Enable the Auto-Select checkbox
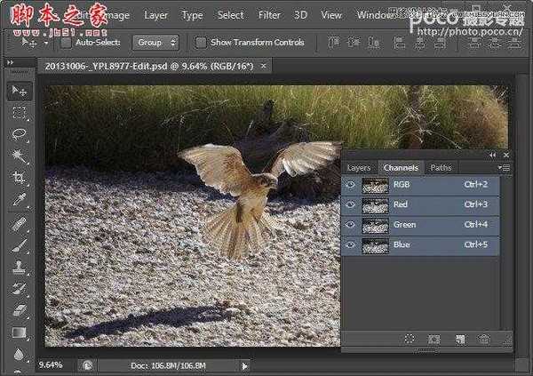Screen dimensions: 533x376 66,42
